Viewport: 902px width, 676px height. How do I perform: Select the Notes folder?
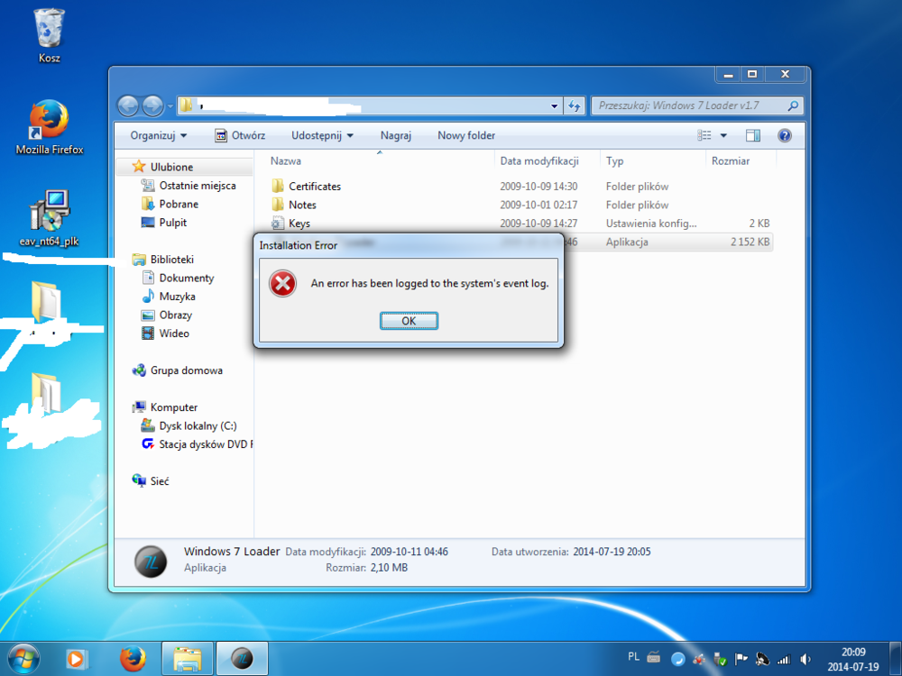pos(302,205)
